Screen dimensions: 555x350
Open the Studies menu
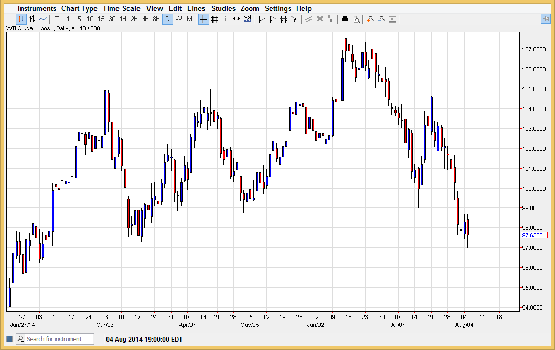tap(223, 8)
